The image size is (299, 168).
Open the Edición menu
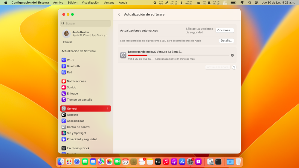(x=72, y=3)
